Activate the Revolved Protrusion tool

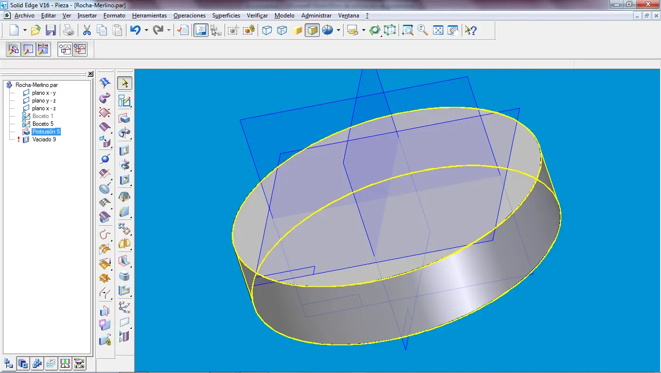125,133
